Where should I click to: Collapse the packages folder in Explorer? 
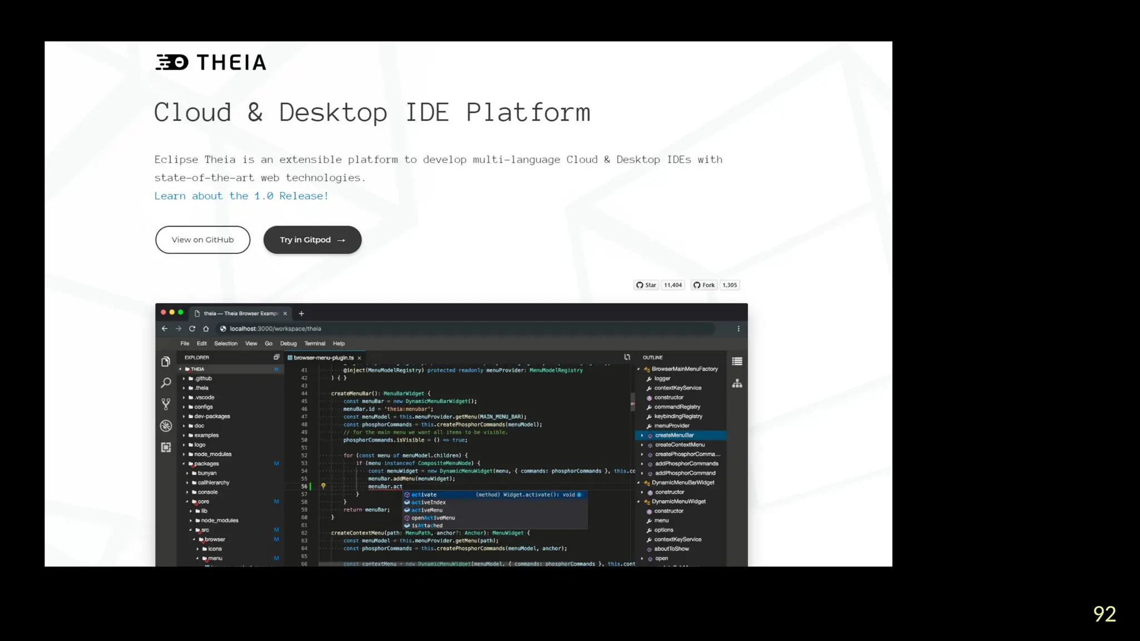(184, 464)
